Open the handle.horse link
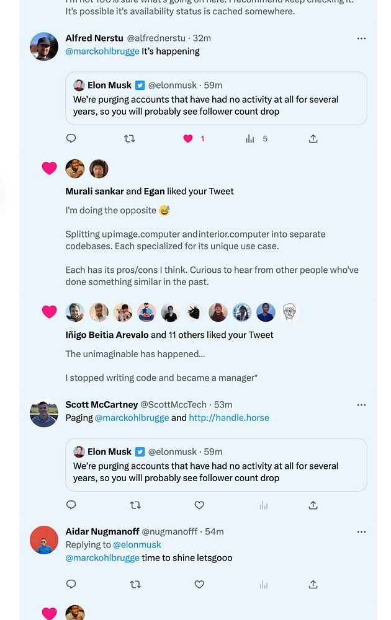391x620 pixels. coord(229,418)
